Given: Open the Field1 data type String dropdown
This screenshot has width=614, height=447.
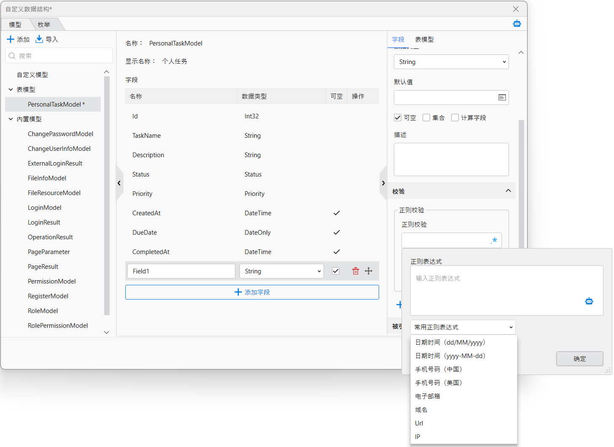Looking at the screenshot, I should [x=281, y=271].
